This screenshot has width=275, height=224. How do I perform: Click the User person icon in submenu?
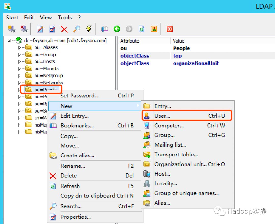pos(147,116)
